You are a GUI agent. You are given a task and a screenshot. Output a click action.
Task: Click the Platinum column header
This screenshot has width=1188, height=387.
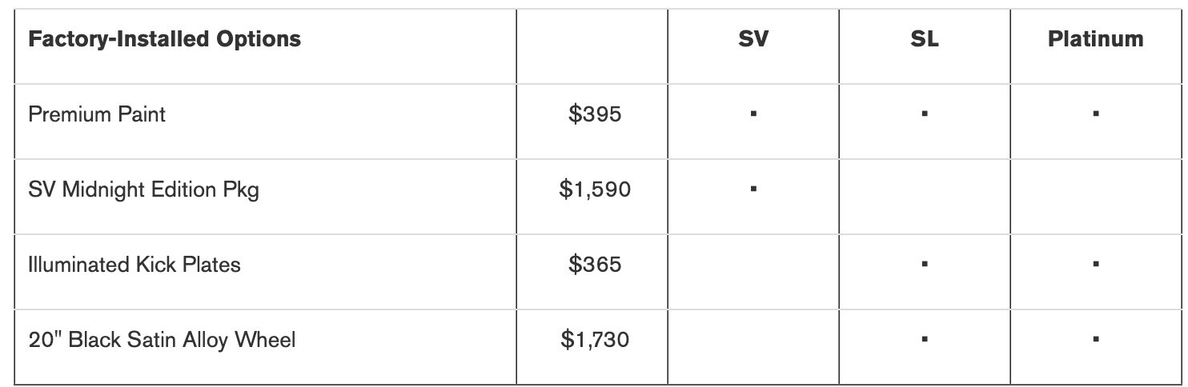(1095, 39)
